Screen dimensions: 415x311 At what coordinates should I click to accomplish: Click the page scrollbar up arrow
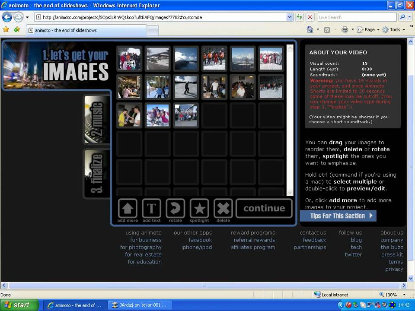pyautogui.click(x=411, y=41)
